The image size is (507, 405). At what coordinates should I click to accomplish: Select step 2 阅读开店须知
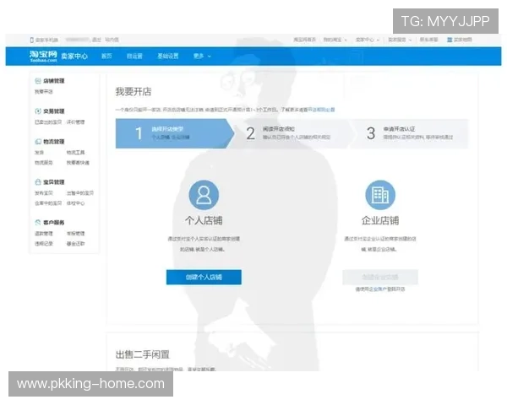pos(292,133)
